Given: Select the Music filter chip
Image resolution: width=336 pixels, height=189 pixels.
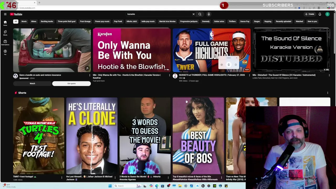Looking at the screenshot, I should click(x=24, y=21).
